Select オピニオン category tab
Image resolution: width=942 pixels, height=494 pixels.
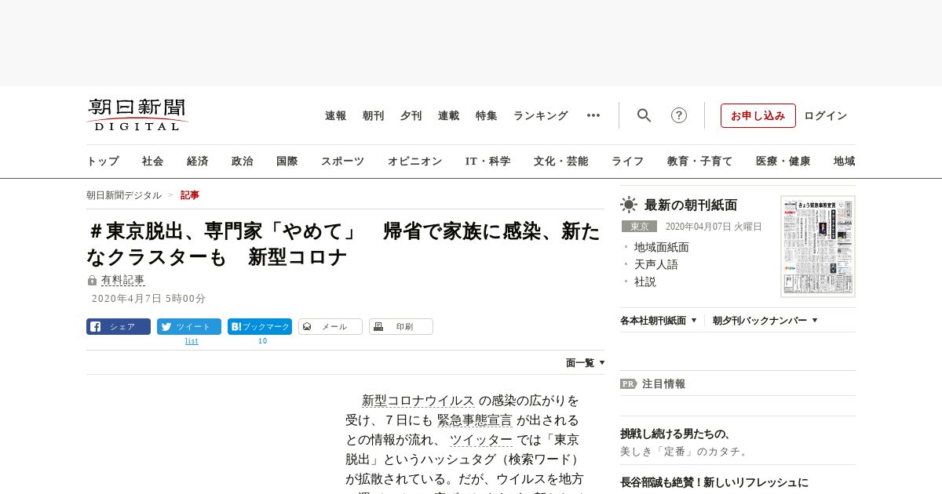point(414,161)
